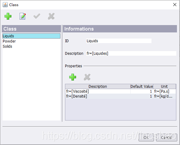
Task: Select the Solids class in the list
Action: point(31,47)
